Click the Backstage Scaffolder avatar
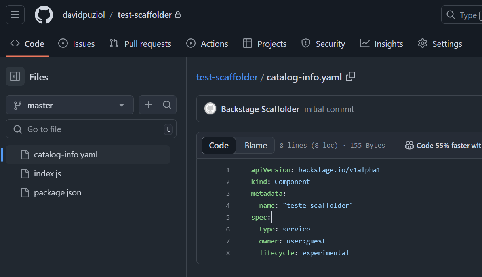Viewport: 482px width, 277px height. pyautogui.click(x=210, y=109)
